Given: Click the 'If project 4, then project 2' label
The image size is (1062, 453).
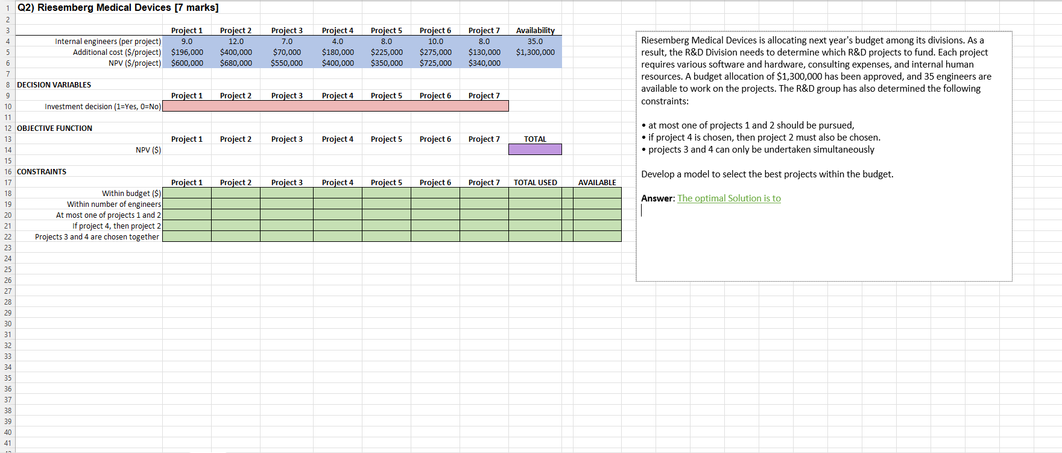Looking at the screenshot, I should pos(117,226).
